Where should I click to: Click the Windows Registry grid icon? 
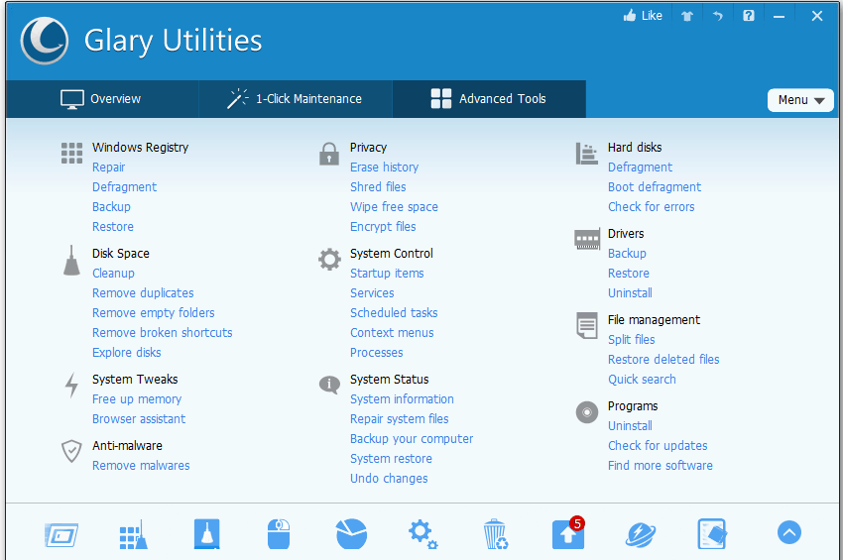[71, 154]
